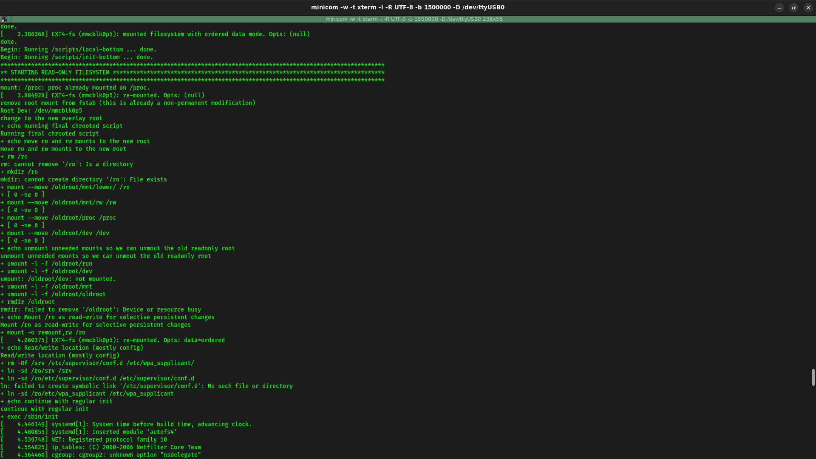Open the terminal grouping menu icon
This screenshot has width=816, height=459.
click(x=4, y=19)
